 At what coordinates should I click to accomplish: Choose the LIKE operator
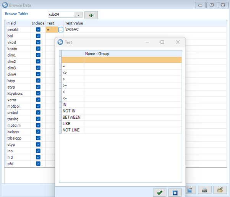pyautogui.click(x=121, y=124)
